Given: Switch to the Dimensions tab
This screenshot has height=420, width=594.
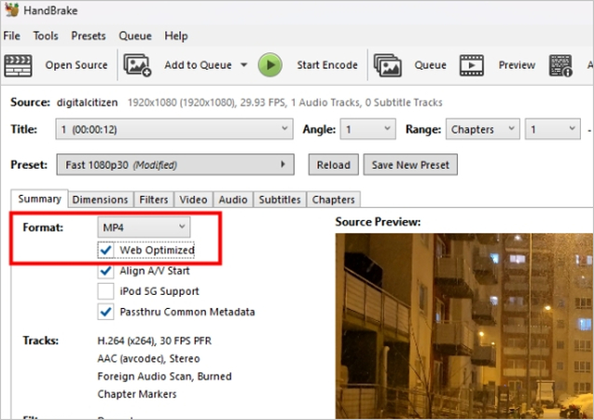Looking at the screenshot, I should coord(101,200).
